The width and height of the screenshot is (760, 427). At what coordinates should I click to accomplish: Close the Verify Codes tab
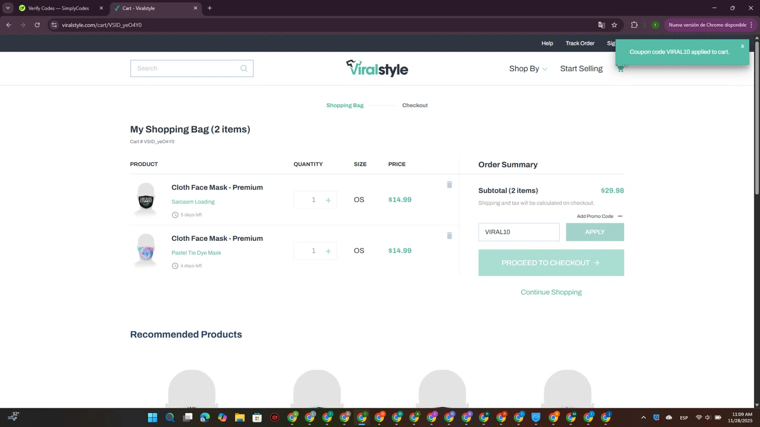tap(101, 8)
